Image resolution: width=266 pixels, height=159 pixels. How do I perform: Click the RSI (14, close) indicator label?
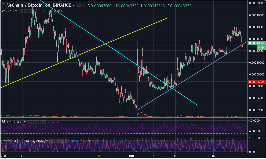click(12, 122)
